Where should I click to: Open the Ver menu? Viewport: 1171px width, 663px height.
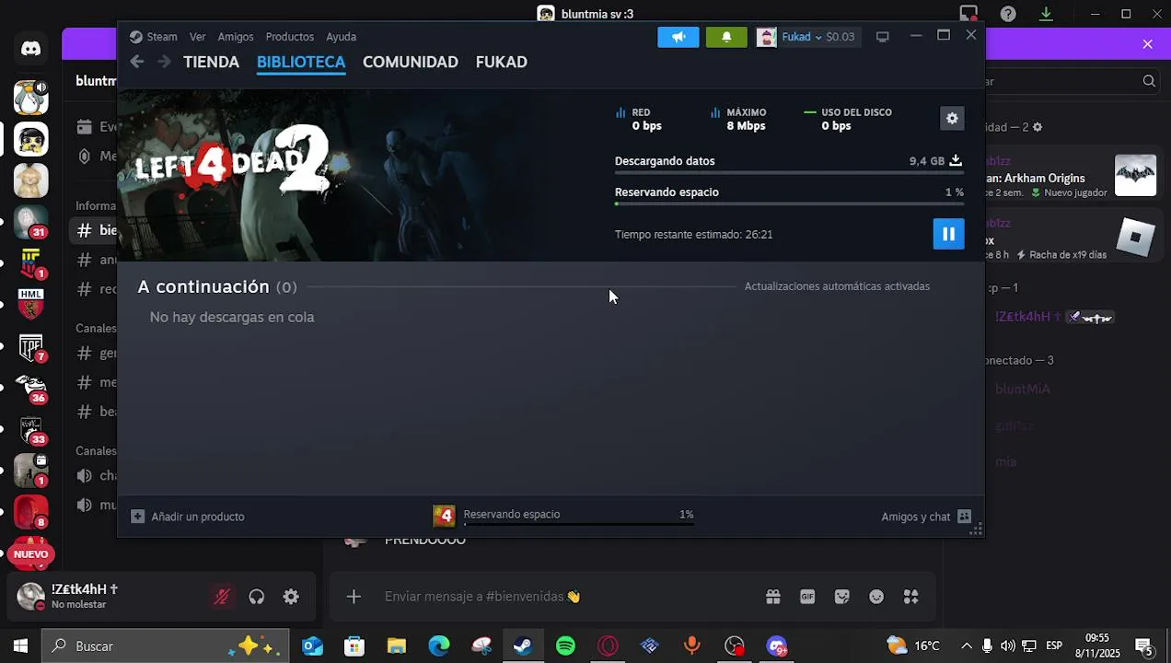pos(198,37)
